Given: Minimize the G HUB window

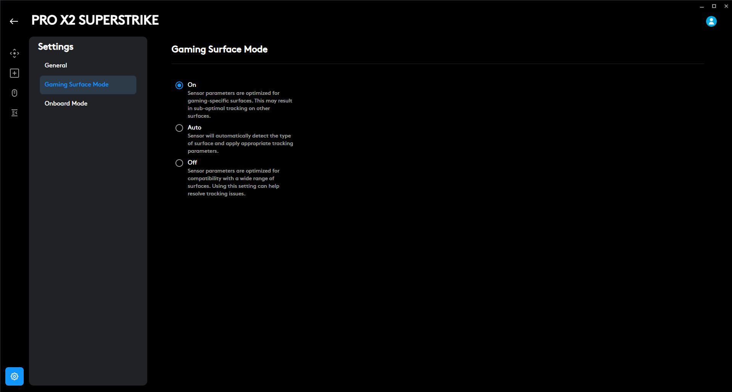Looking at the screenshot, I should (702, 6).
